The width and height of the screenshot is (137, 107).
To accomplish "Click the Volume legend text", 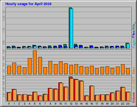I will point(134,98).
